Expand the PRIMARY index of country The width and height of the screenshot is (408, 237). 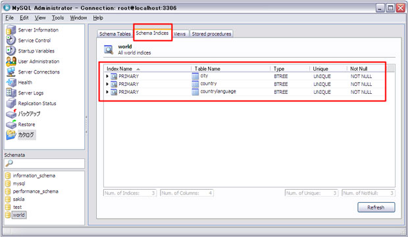(107, 84)
